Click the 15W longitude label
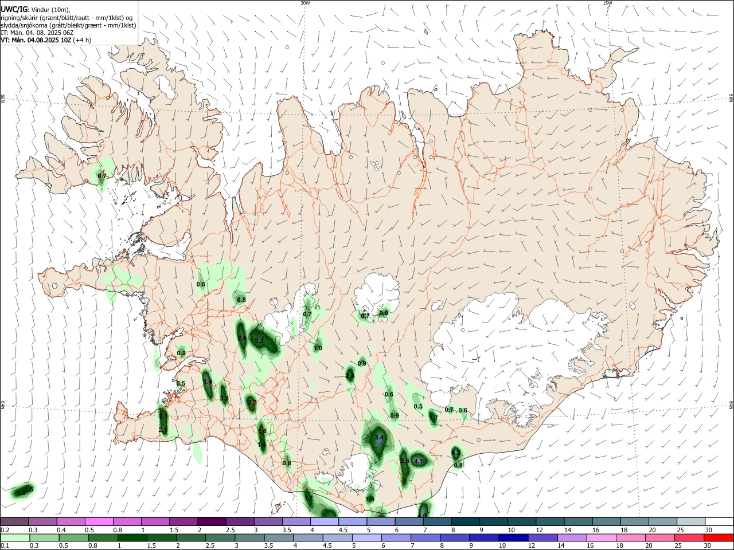The image size is (734, 550). [607, 3]
